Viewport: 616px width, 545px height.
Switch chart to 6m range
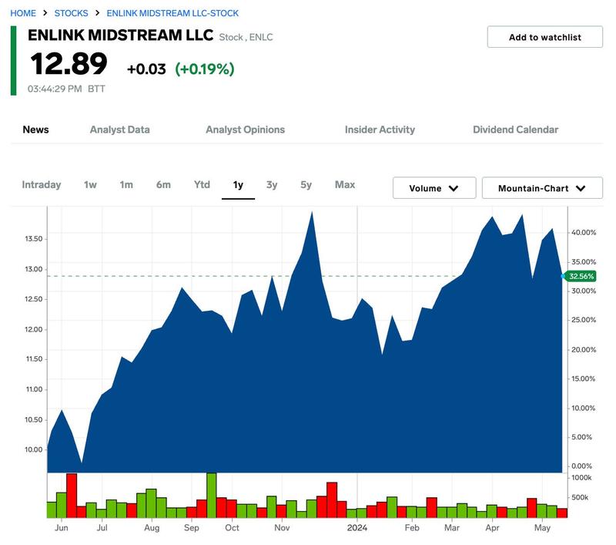[x=163, y=184]
